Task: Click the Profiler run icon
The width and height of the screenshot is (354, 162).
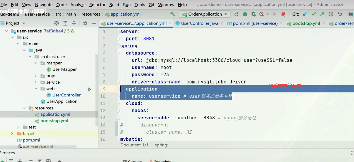Action: click(x=262, y=14)
